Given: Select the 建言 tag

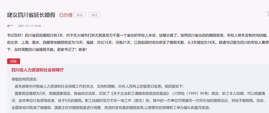Looking at the screenshot, I should click(x=95, y=15).
